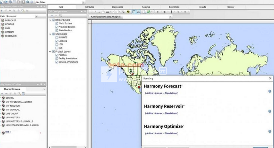Click info icon beside Harmony Forecast license
Image resolution: width=274 pixels, height=148 pixels.
click(x=270, y=91)
